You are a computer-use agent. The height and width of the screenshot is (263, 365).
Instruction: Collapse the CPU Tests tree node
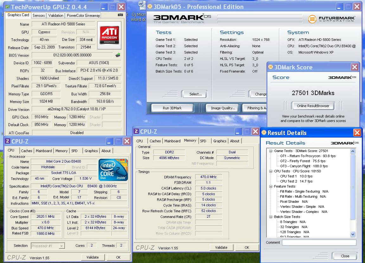coord(271,171)
